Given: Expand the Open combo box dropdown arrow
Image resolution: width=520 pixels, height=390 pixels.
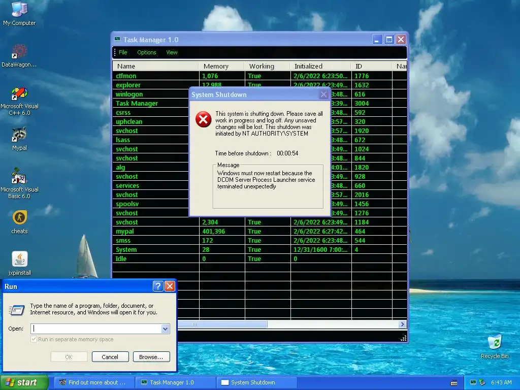Looking at the screenshot, I should [165, 329].
